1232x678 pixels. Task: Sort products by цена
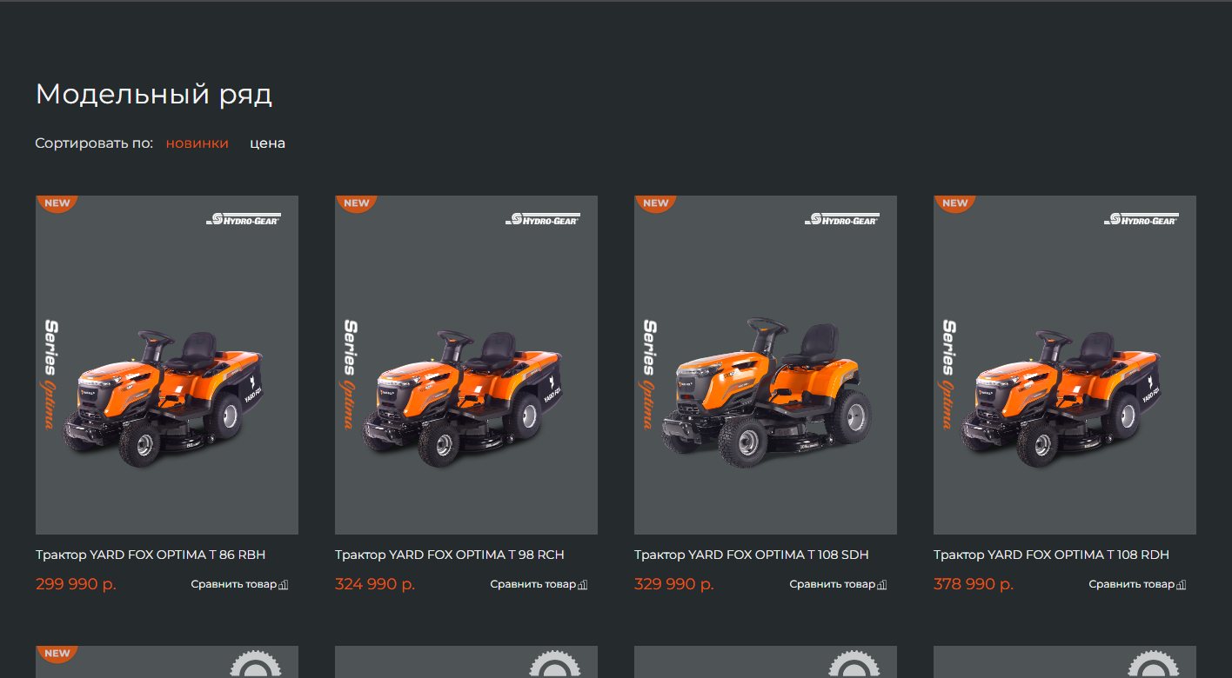268,143
